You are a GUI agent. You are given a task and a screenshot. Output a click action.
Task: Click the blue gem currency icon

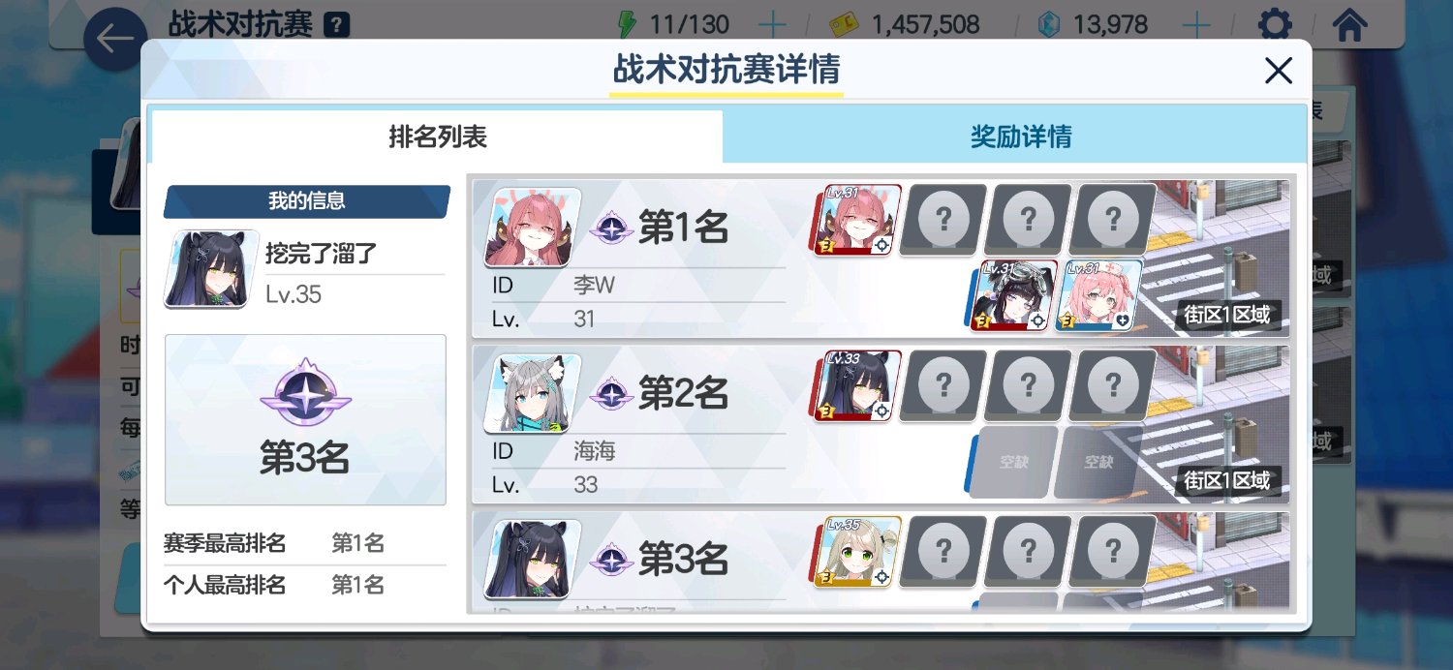(1049, 24)
